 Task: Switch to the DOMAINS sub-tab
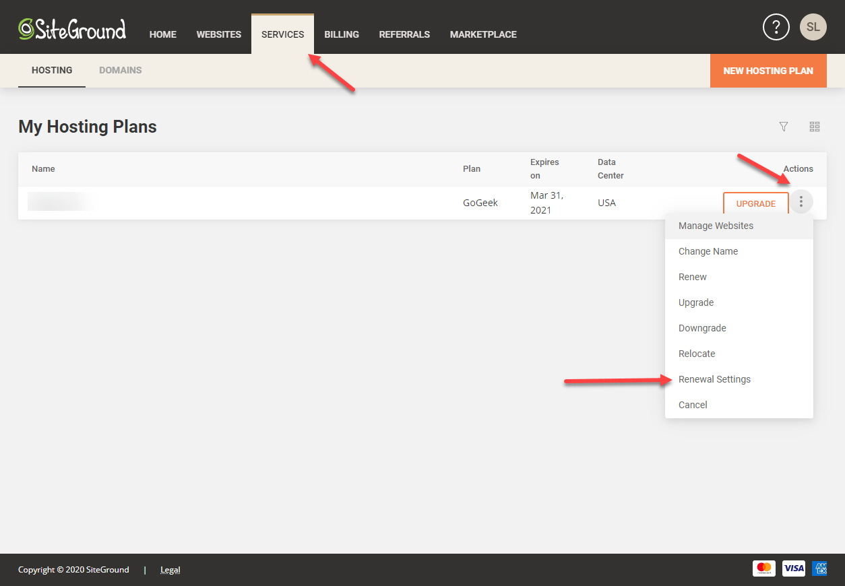[121, 70]
